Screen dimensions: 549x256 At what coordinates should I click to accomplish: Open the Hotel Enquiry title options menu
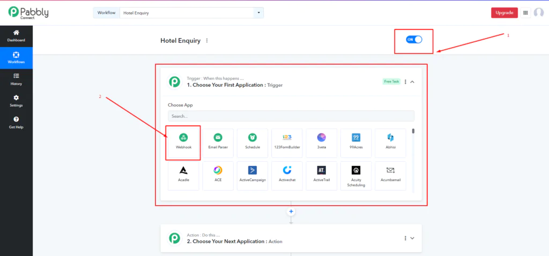pyautogui.click(x=207, y=41)
